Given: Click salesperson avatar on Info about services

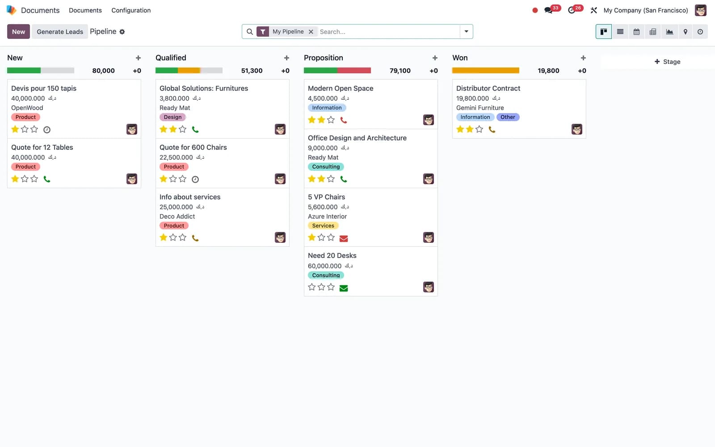Looking at the screenshot, I should pyautogui.click(x=280, y=237).
